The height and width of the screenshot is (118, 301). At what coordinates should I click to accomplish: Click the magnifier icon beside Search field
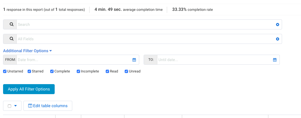click(x=12, y=24)
